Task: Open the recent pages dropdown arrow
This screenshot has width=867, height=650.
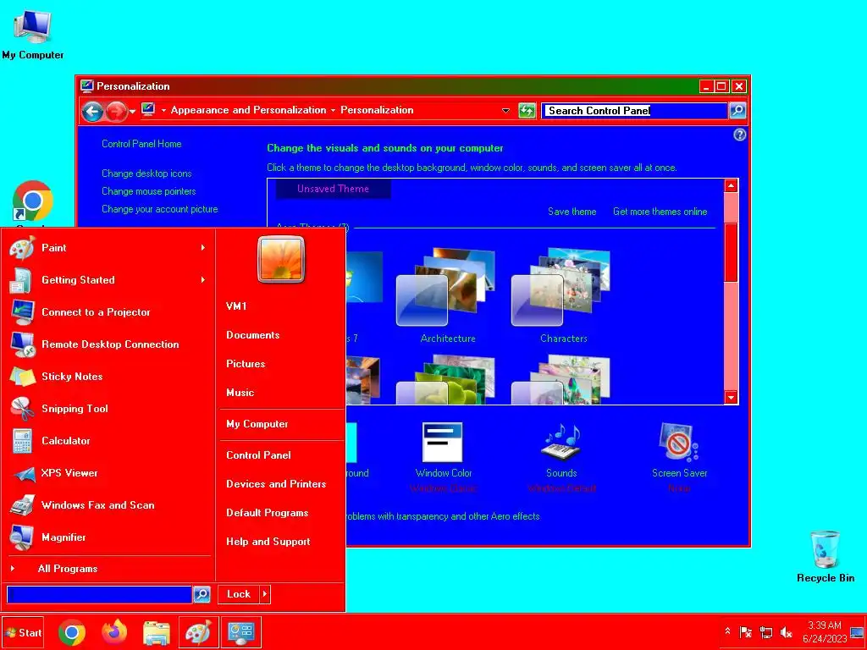Action: (x=133, y=112)
